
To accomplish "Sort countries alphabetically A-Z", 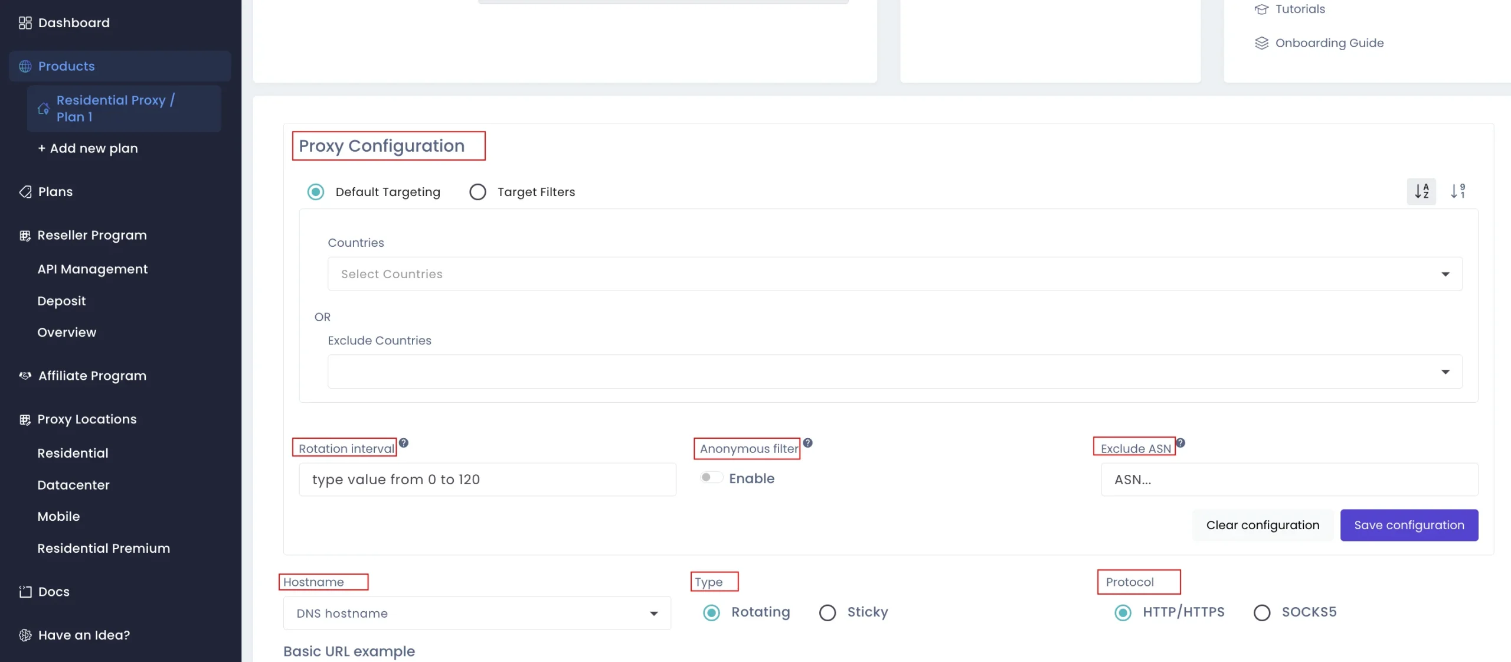I will tap(1421, 191).
